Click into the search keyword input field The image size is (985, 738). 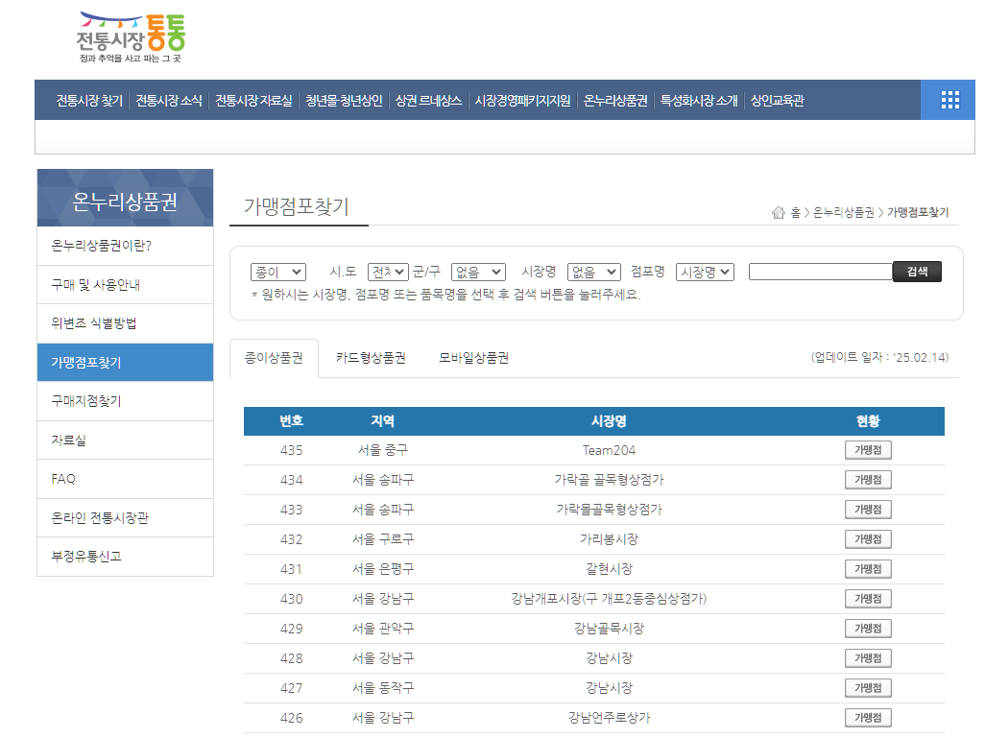pos(821,272)
